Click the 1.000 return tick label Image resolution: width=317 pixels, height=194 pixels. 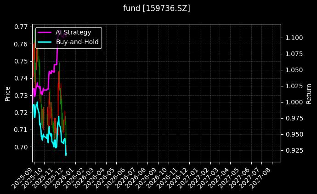point(293,102)
